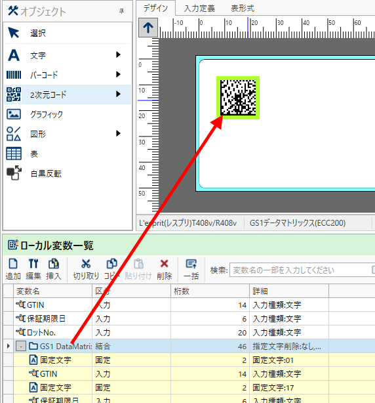The image size is (375, 403).
Task: Insert a variable with 挿入
Action: (53, 269)
